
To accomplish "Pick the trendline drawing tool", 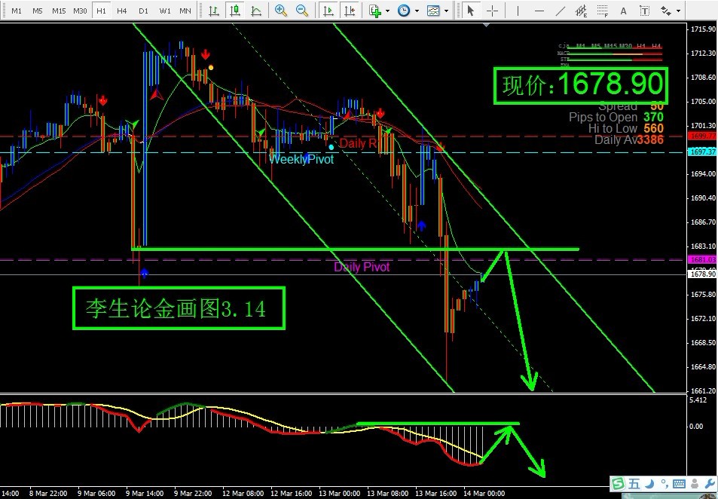I will [560, 11].
